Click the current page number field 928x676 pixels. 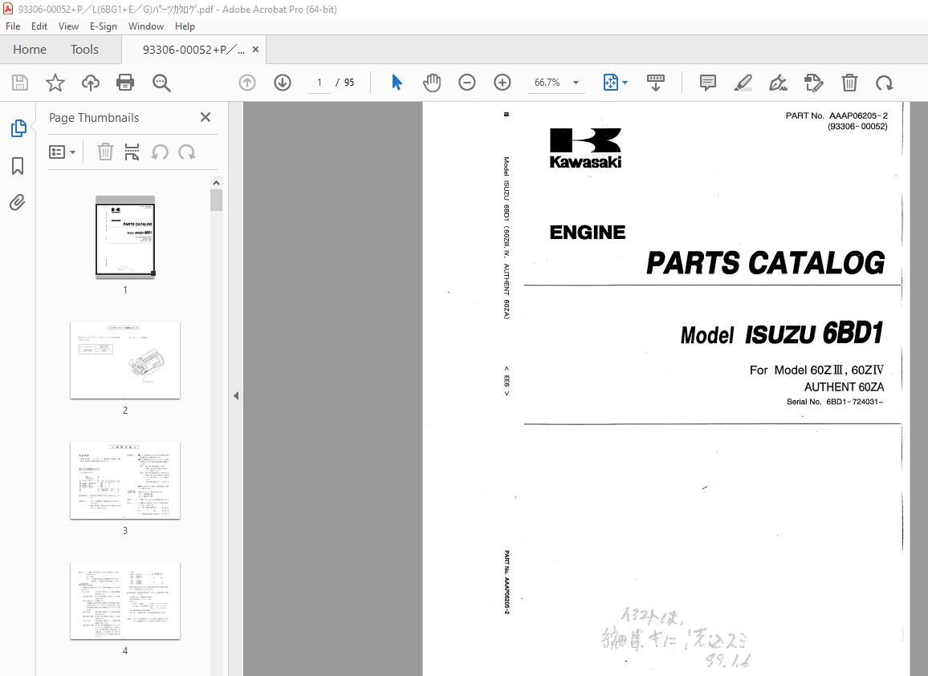click(320, 83)
